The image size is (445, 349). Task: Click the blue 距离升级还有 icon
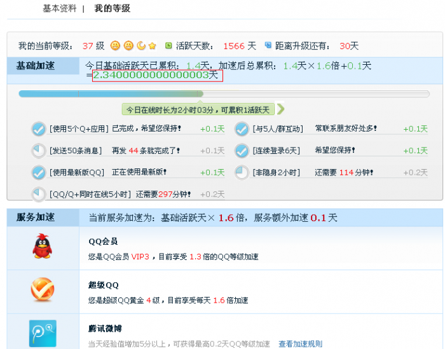(x=268, y=45)
